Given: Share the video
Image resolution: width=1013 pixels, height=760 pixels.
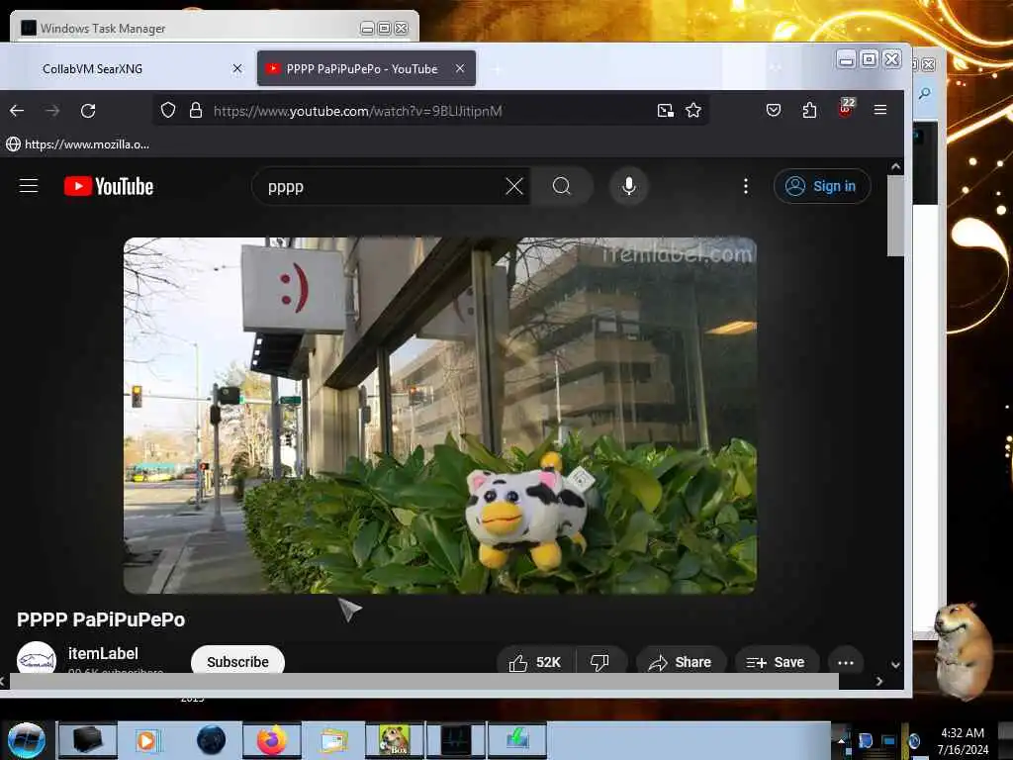Looking at the screenshot, I should tap(681, 662).
